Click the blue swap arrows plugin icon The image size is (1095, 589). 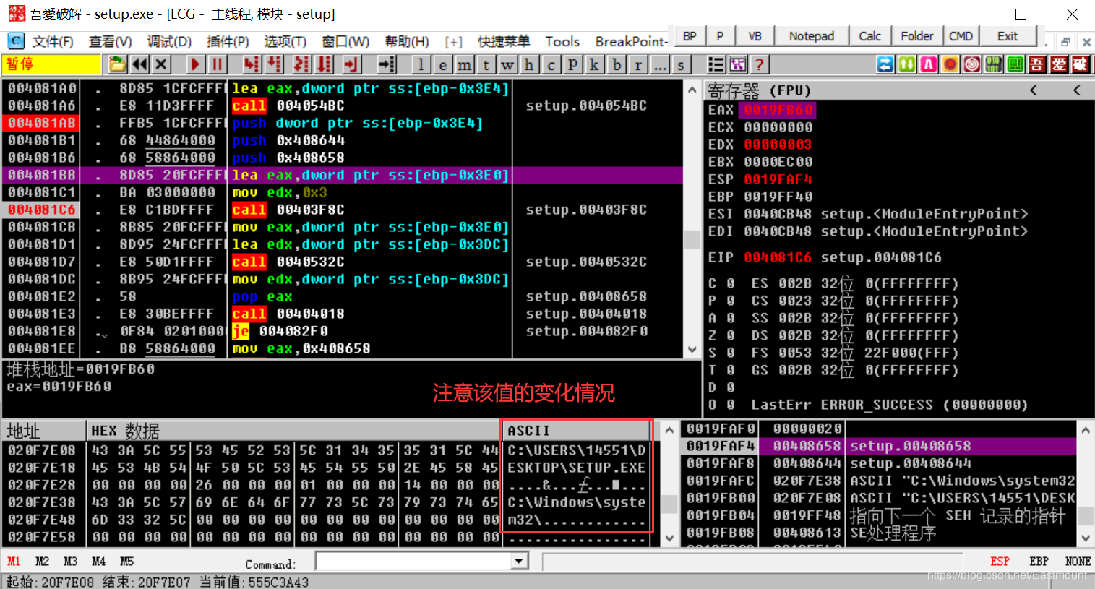(885, 64)
